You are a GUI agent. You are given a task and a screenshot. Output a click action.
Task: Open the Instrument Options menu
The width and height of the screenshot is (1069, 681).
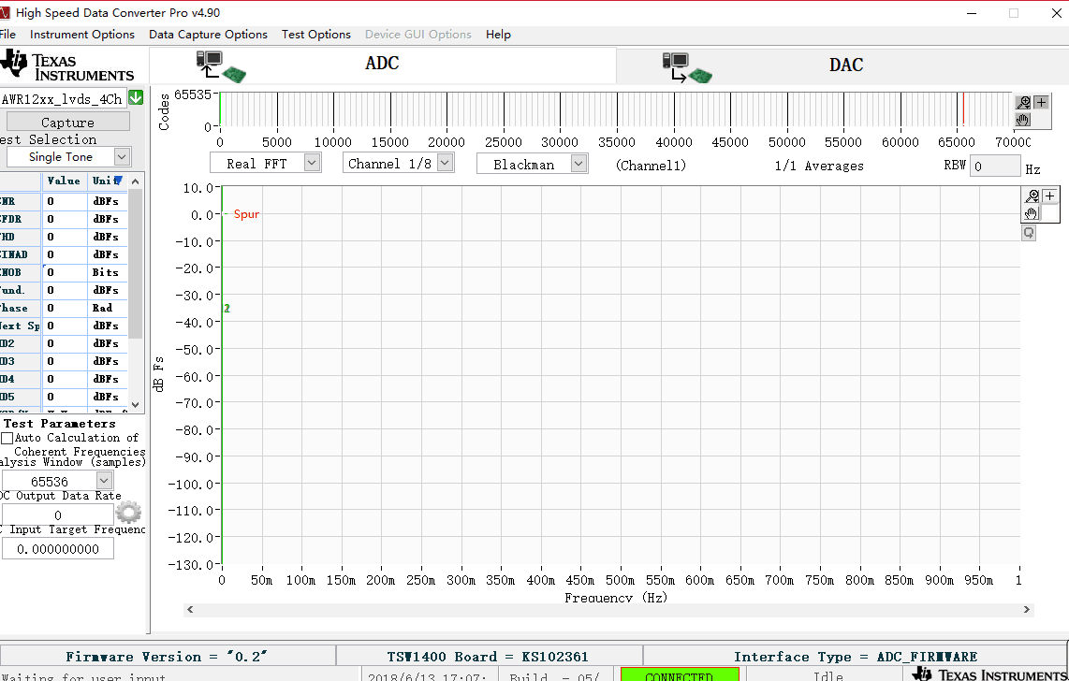click(x=81, y=34)
